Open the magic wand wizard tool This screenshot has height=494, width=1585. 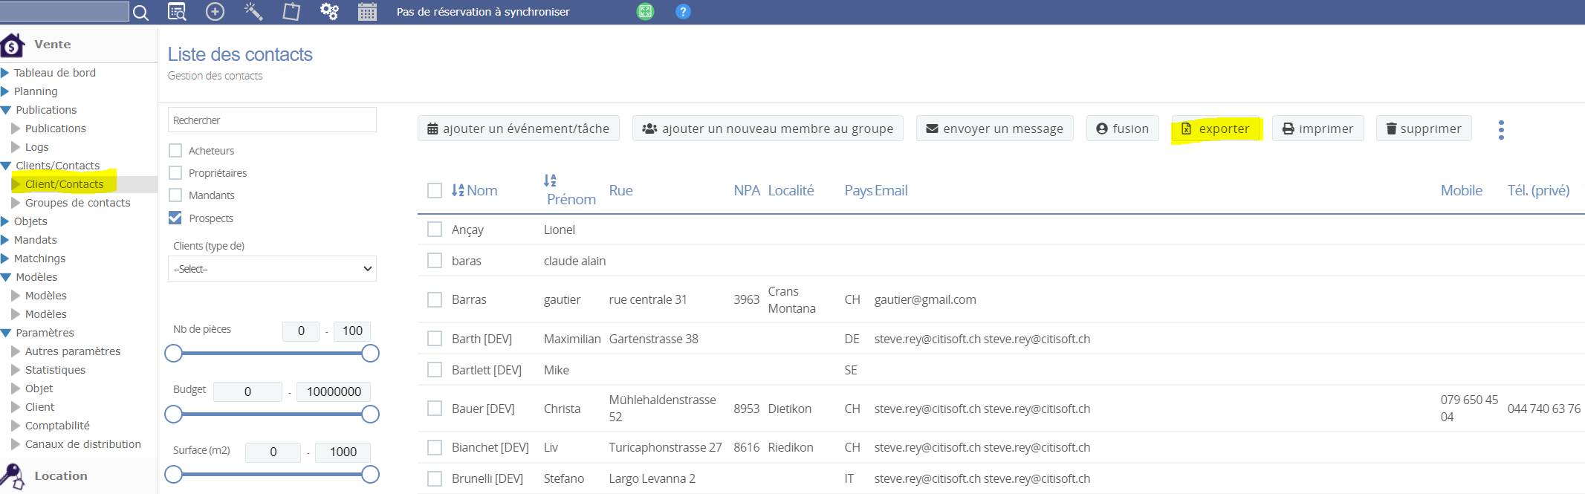click(x=253, y=12)
